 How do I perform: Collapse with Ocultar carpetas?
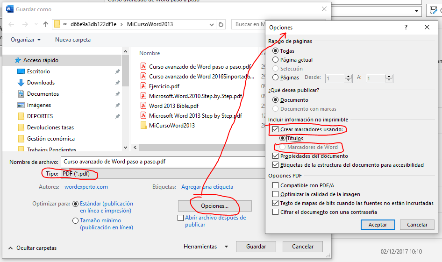point(32,248)
